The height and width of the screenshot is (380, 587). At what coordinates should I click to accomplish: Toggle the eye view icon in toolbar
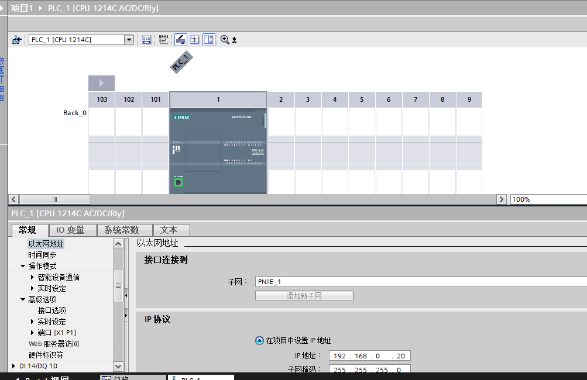(181, 40)
